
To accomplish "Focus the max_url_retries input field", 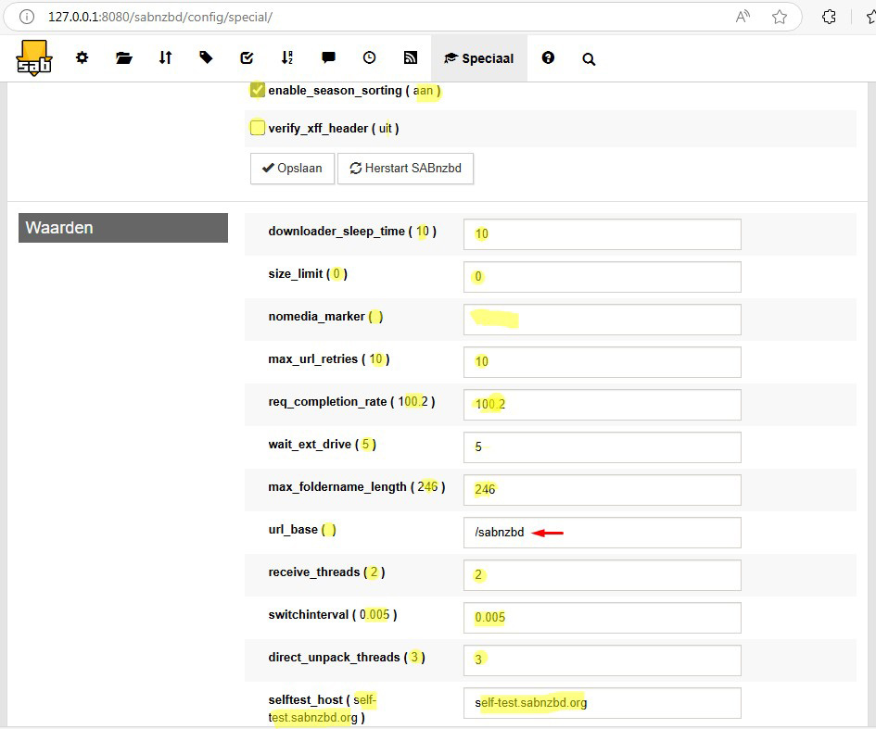I will [603, 361].
